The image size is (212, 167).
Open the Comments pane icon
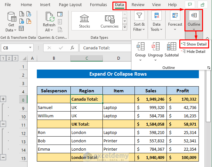click(190, 4)
